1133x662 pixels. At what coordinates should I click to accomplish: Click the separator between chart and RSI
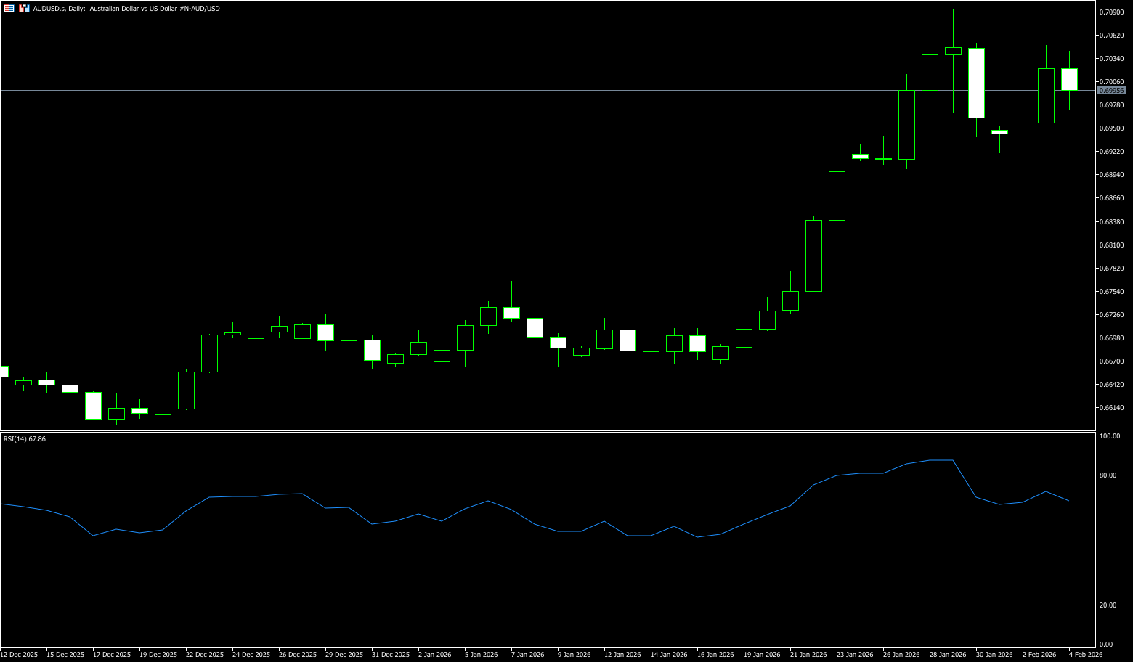click(x=545, y=431)
